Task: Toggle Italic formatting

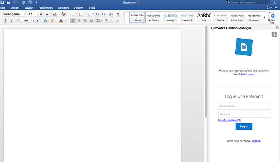Action: (12, 20)
